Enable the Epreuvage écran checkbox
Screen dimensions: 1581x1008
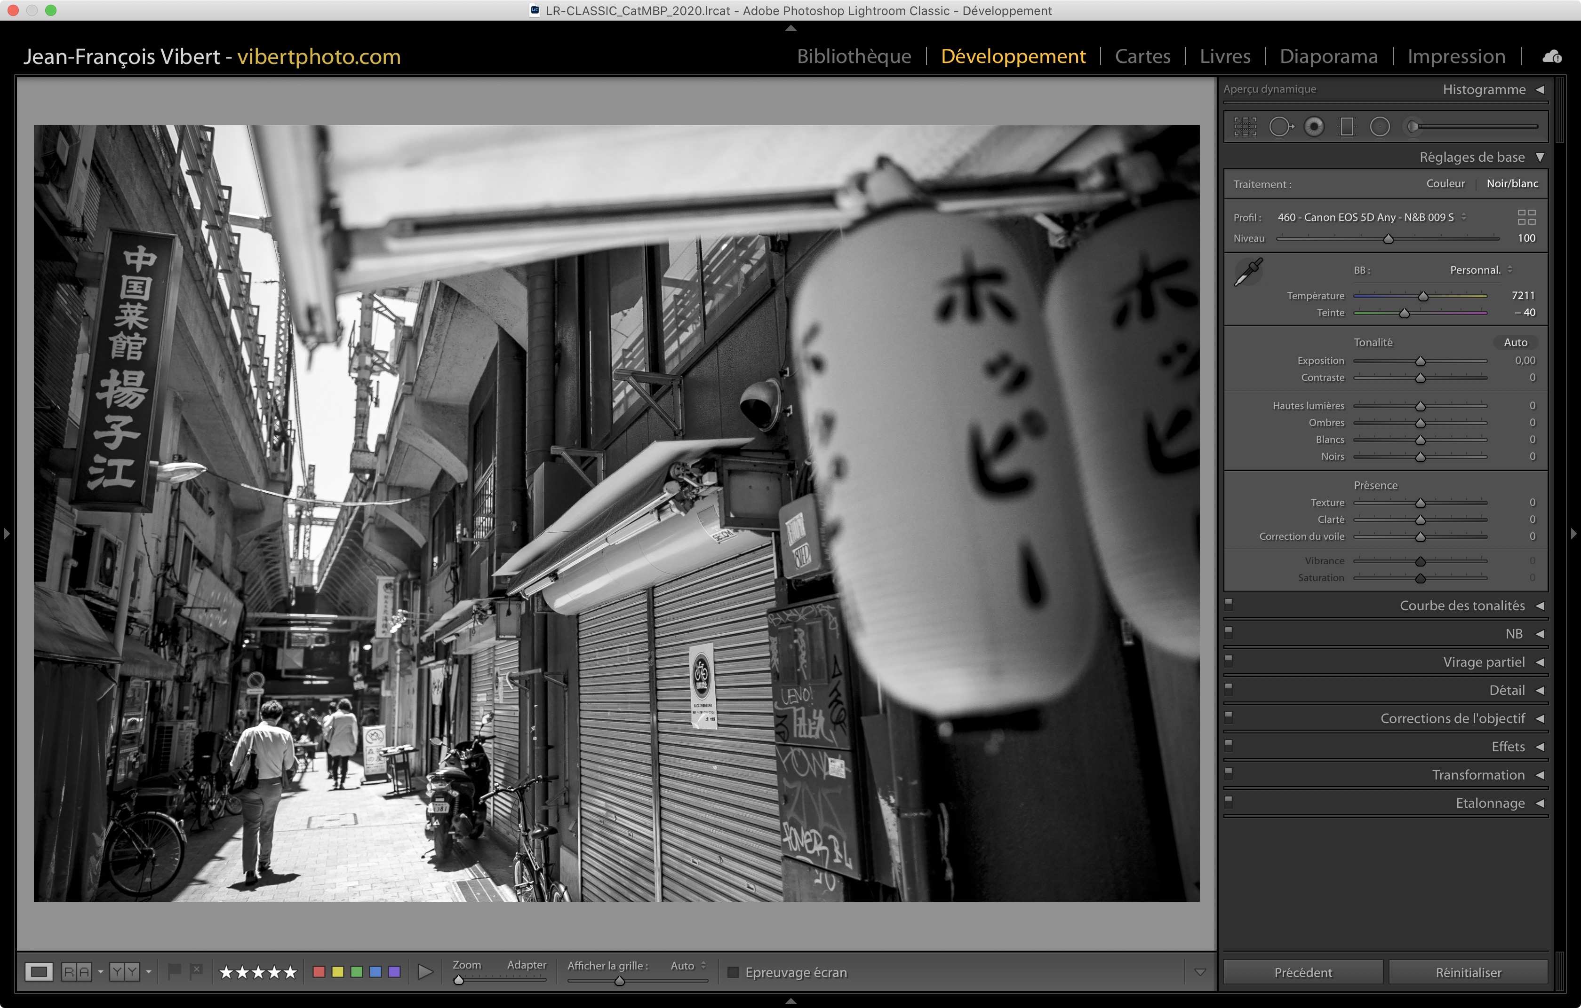tap(734, 972)
